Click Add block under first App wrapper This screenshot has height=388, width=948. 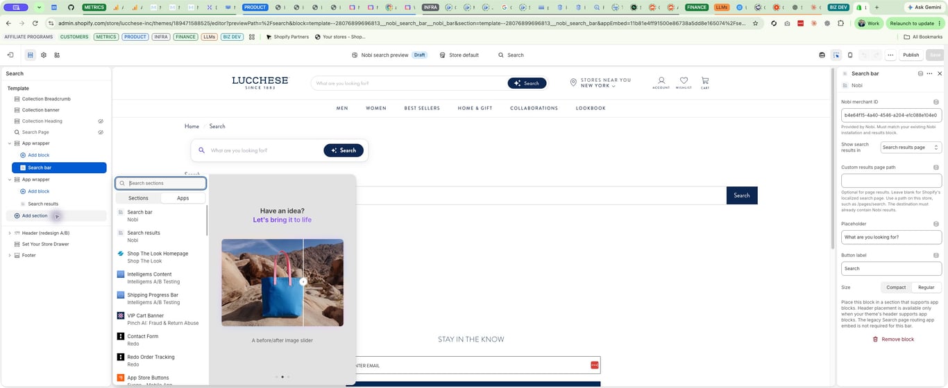pyautogui.click(x=38, y=155)
